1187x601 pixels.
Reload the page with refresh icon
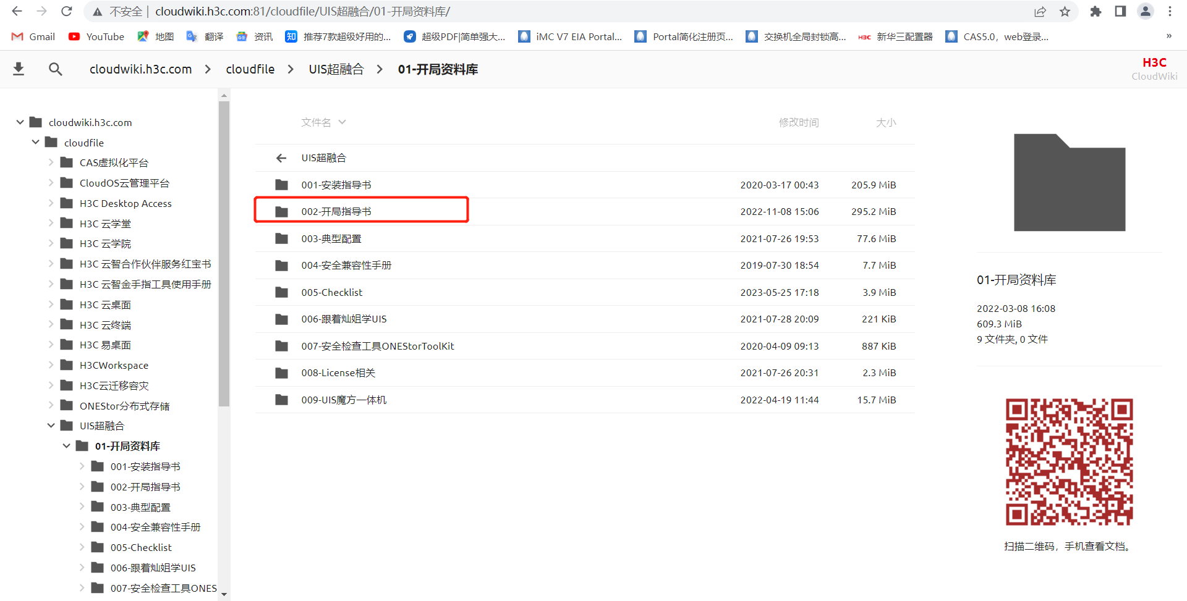(x=67, y=11)
